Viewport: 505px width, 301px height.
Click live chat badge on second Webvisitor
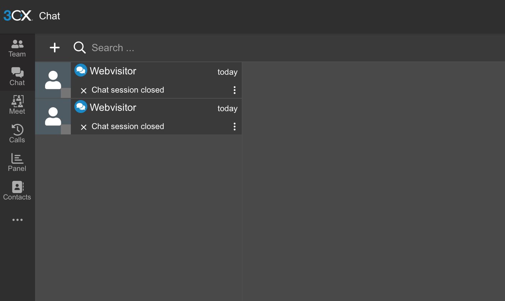[81, 107]
